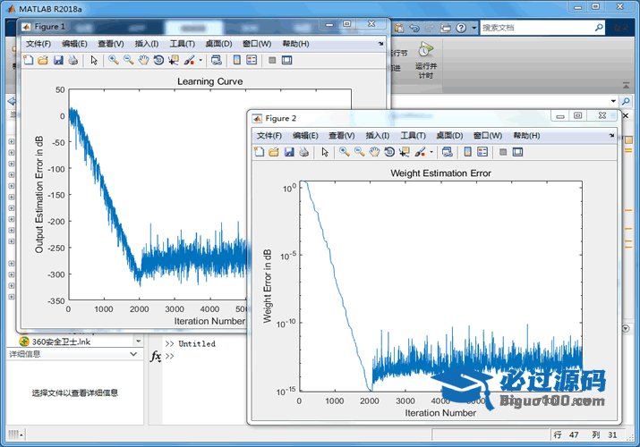Viewport: 640px width, 447px height.
Task: Open 文件(F) menu in Figure 1
Action: (38, 44)
